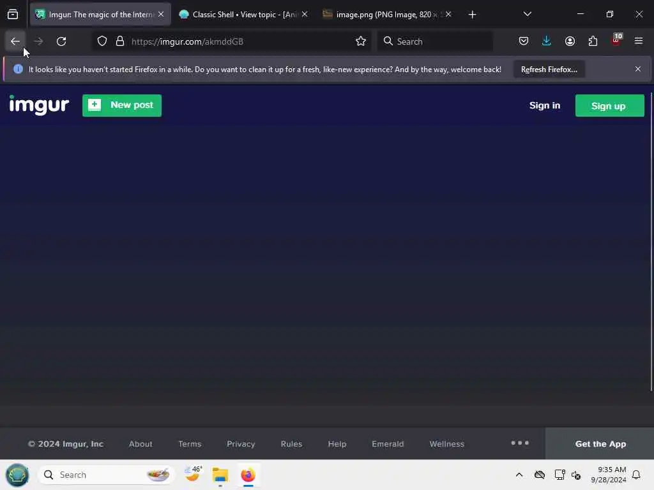Bookmark this page with the star icon
Screen dimensions: 654x490
pos(361,41)
